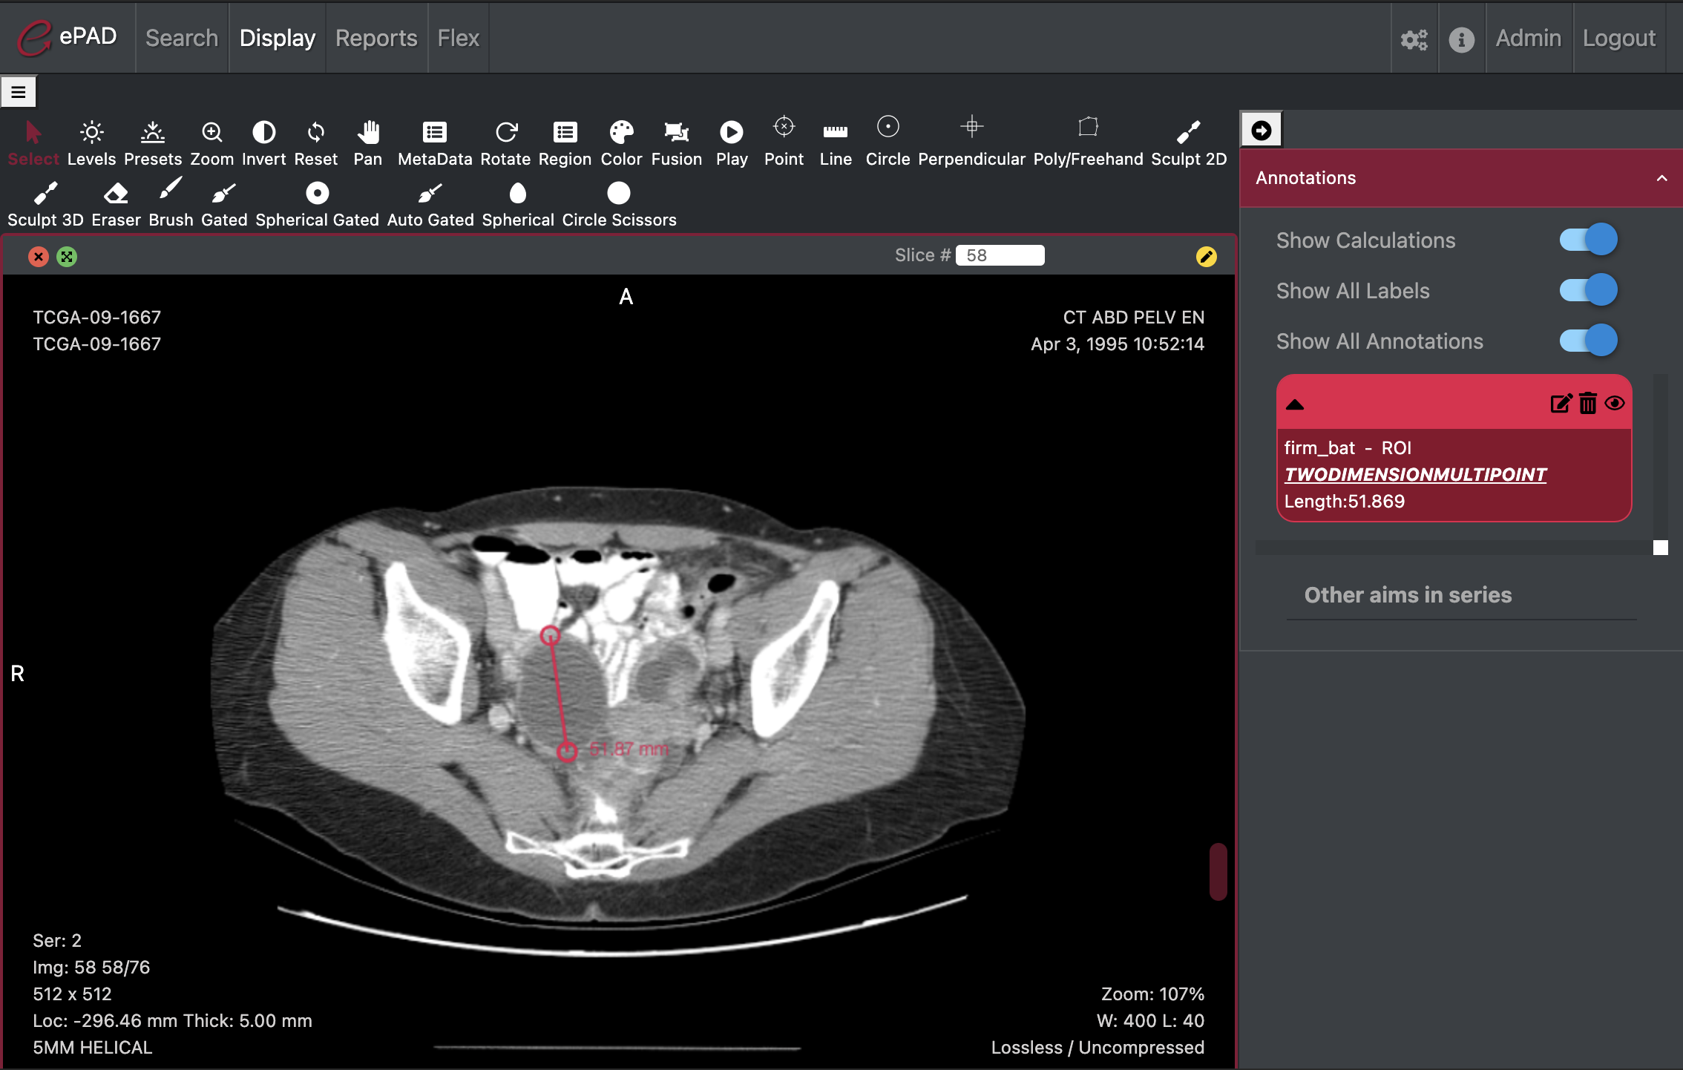Viewport: 1683px width, 1070px height.
Task: Edit the ROI annotation entry
Action: (1559, 404)
